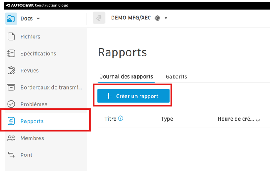The height and width of the screenshot is (171, 273).
Task: Click the Rapports chart icon
Action: point(11,121)
